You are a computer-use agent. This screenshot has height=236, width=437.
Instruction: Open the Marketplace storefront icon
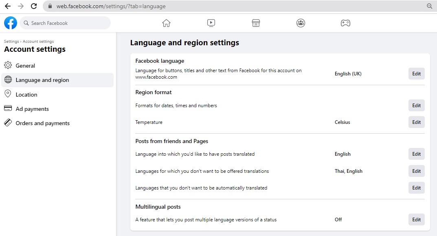pyautogui.click(x=256, y=23)
